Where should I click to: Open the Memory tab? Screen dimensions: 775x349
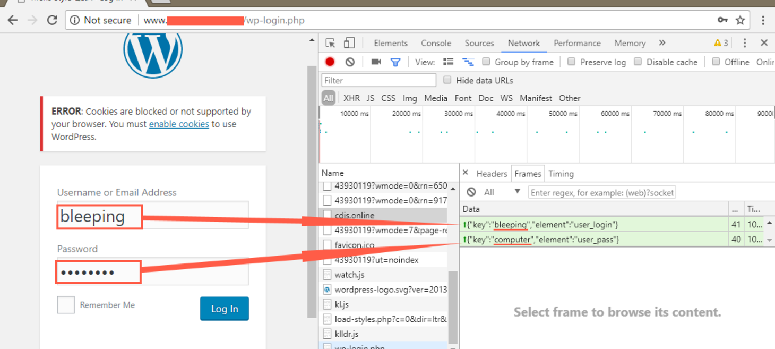point(630,44)
